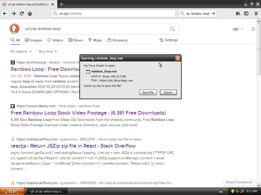Select the url.zip rainbow loop taskbar item
The height and width of the screenshot is (195, 261).
47,191
